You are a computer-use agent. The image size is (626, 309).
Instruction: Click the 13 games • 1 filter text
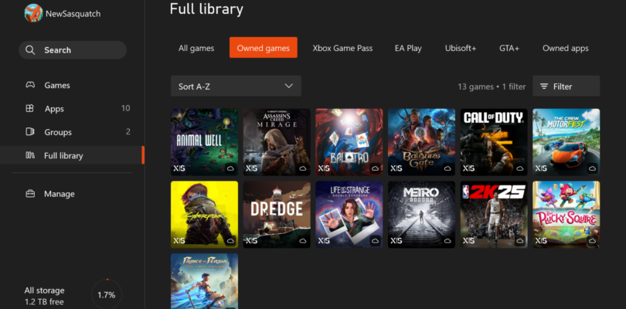(x=492, y=87)
